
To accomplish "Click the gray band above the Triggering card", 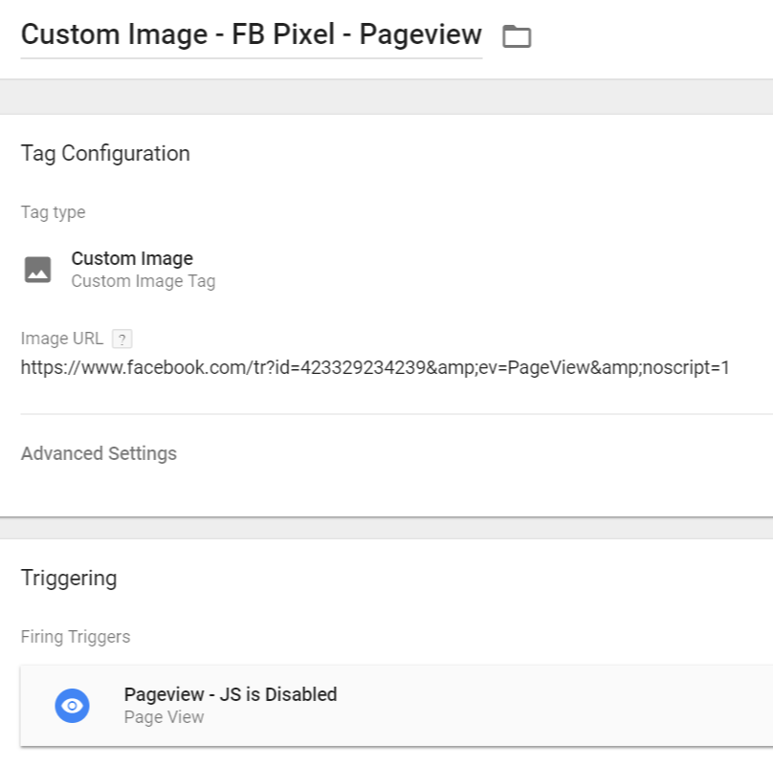I will (386, 528).
